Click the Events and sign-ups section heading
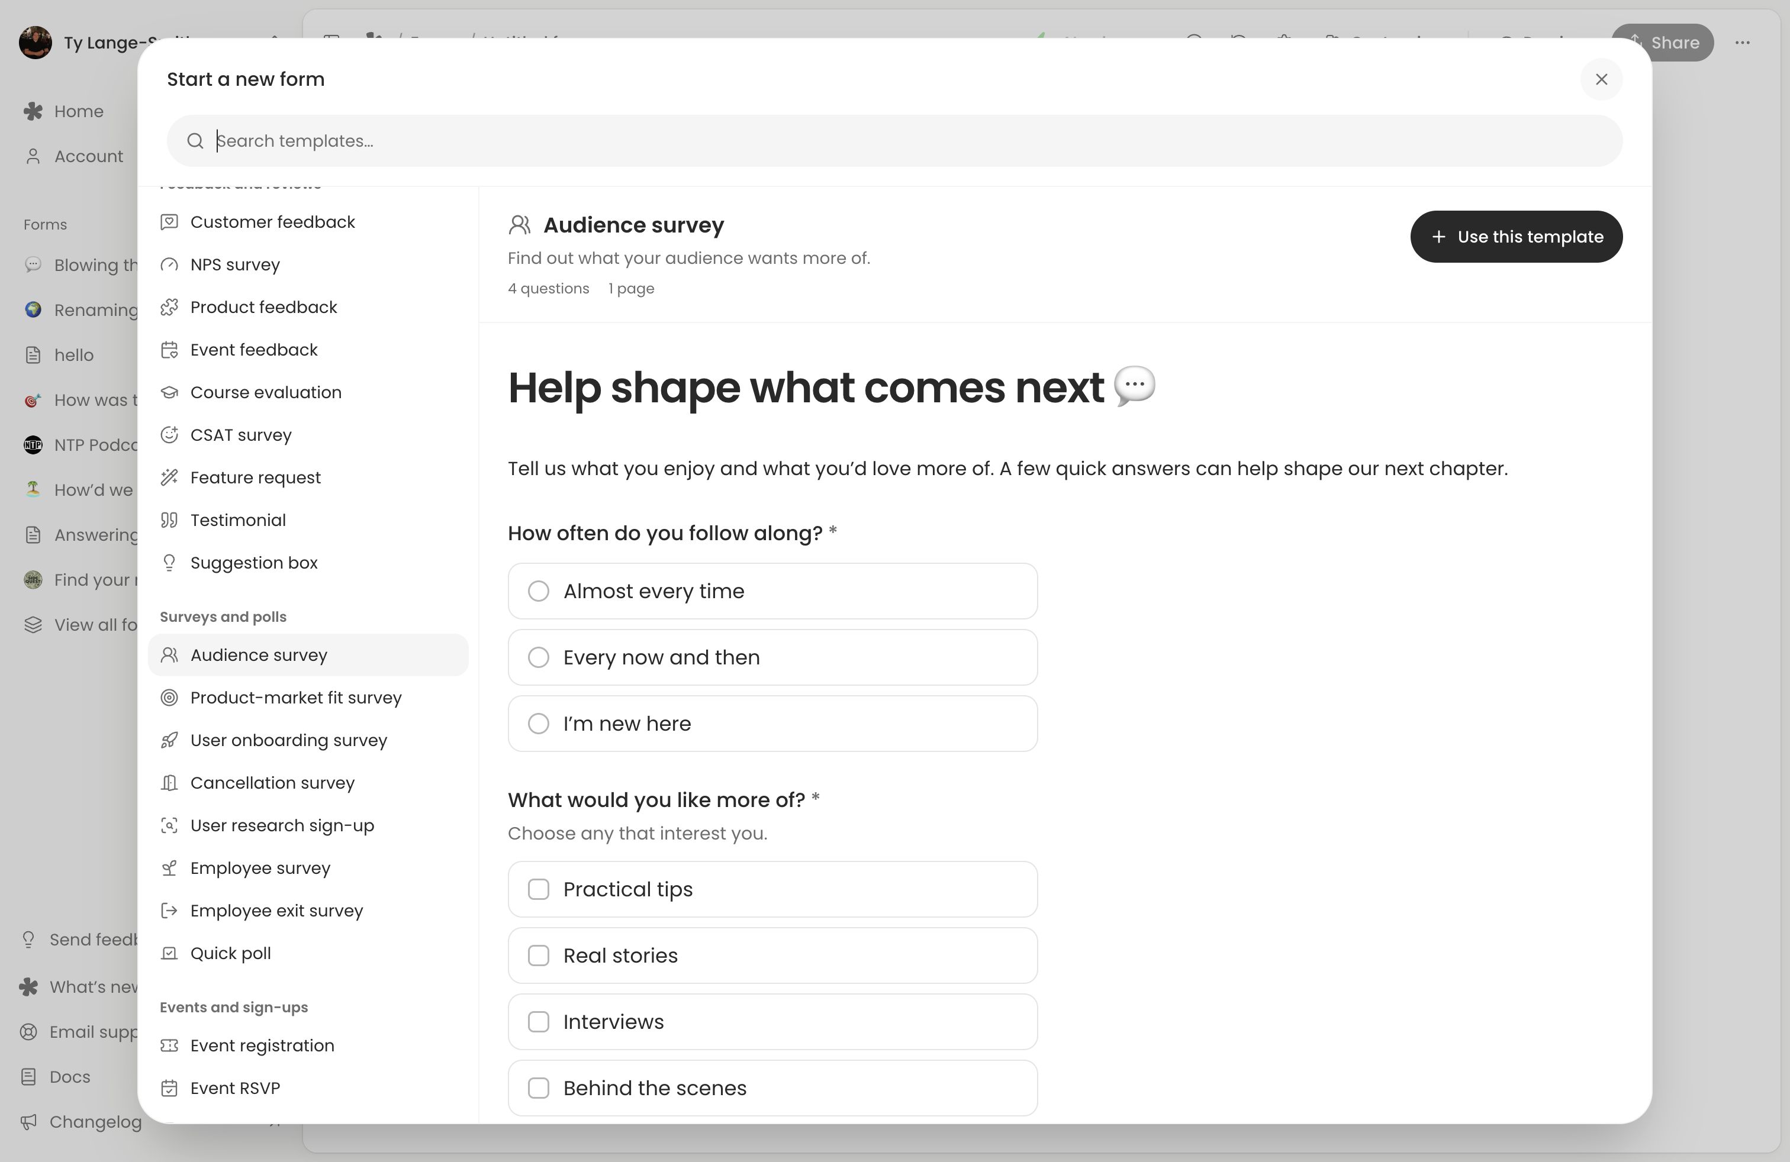This screenshot has height=1162, width=1790. pyautogui.click(x=233, y=1008)
